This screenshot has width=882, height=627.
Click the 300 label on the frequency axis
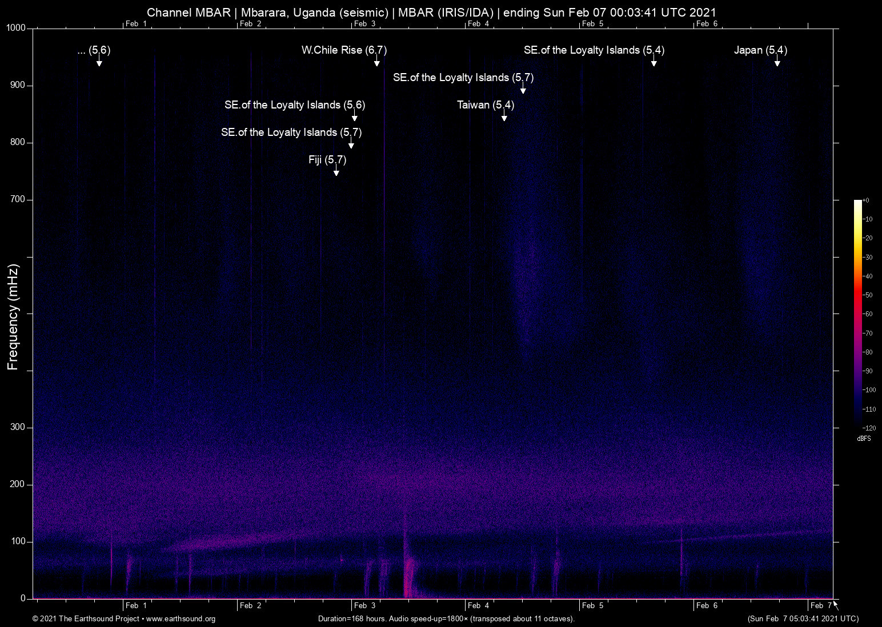click(18, 427)
